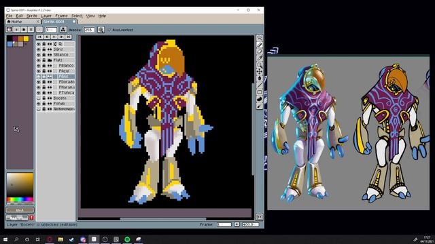Screen dimensions: 435x244
Task: Click the zoom percentage field in status bar
Action: (x=251, y=224)
